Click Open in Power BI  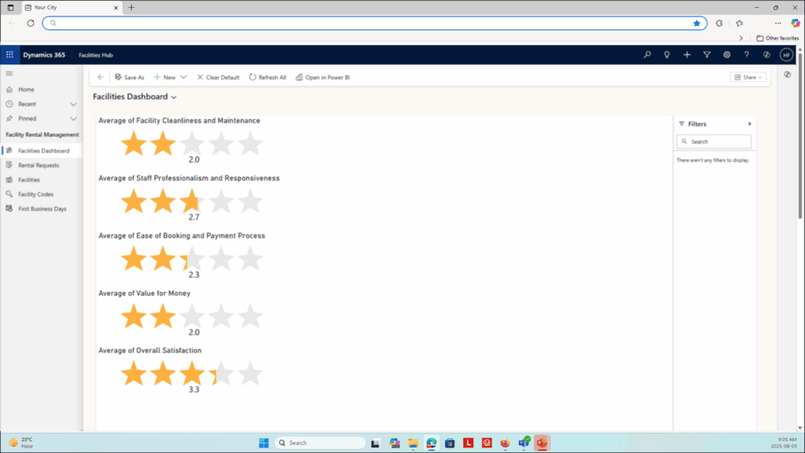tap(322, 78)
